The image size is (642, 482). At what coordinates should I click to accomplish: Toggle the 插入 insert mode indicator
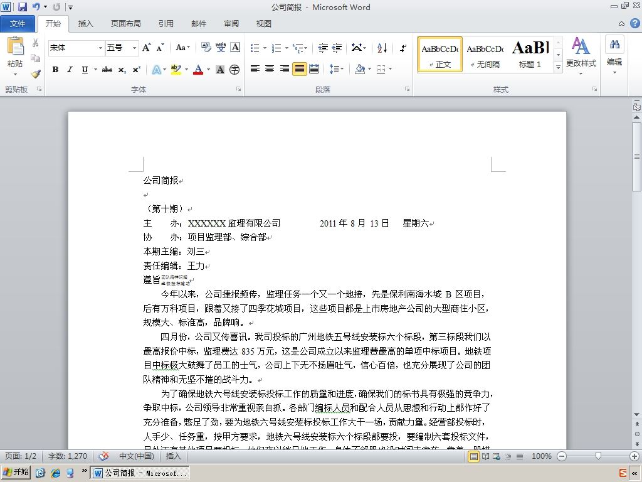point(173,456)
